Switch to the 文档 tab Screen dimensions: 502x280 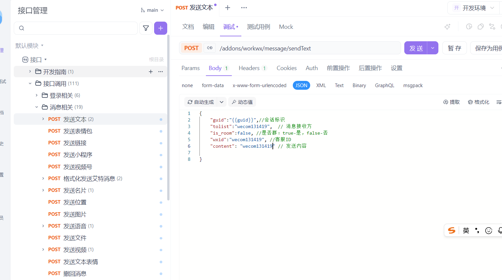click(x=188, y=27)
